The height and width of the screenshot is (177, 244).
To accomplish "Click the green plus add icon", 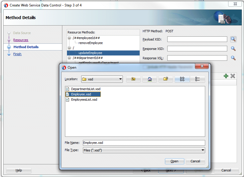I will point(226,76).
